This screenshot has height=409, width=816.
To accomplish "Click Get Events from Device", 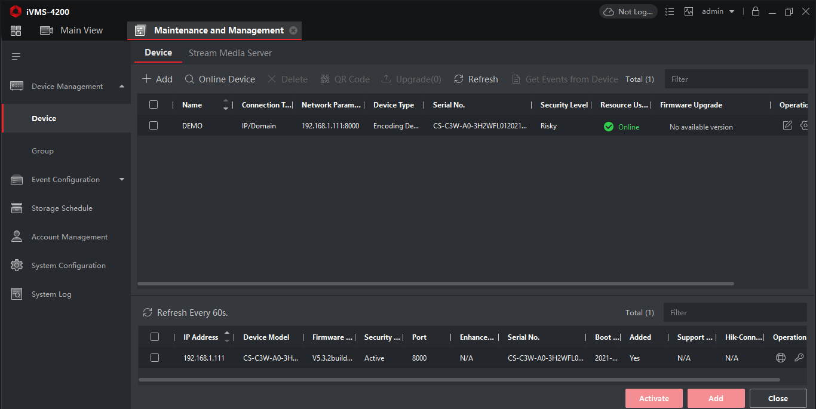I will tap(565, 79).
